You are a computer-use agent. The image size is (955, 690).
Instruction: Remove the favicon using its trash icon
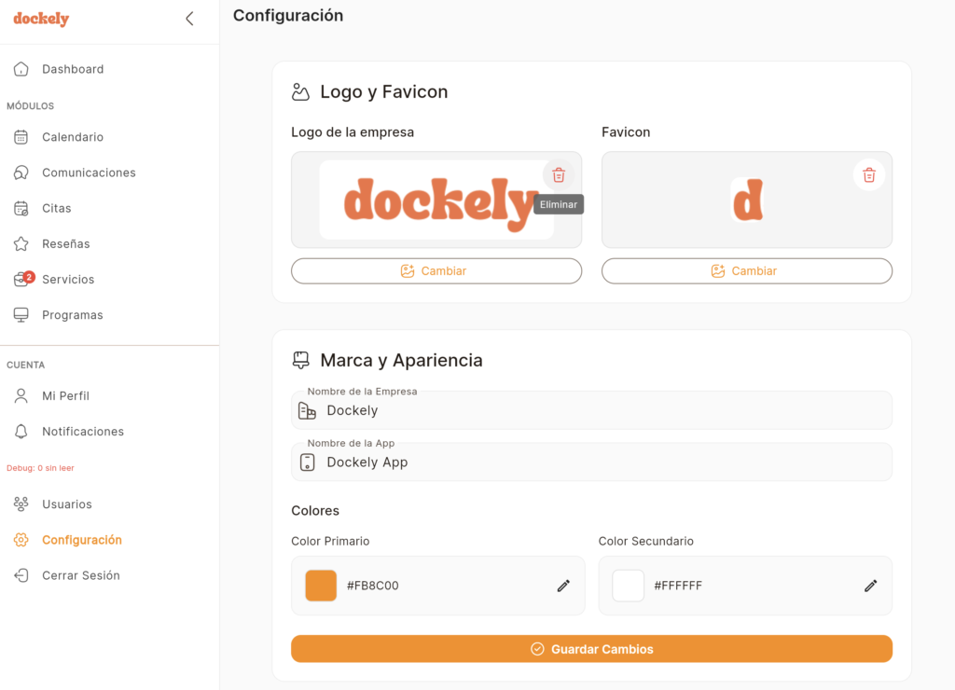coord(868,175)
